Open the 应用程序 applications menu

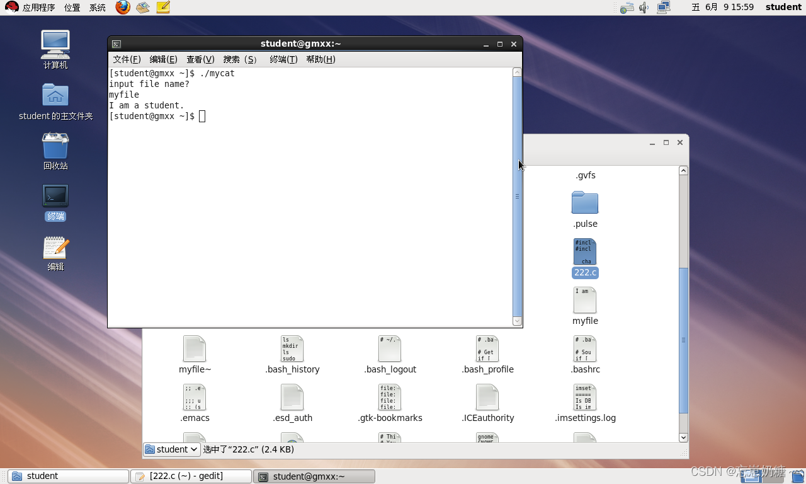(x=38, y=8)
